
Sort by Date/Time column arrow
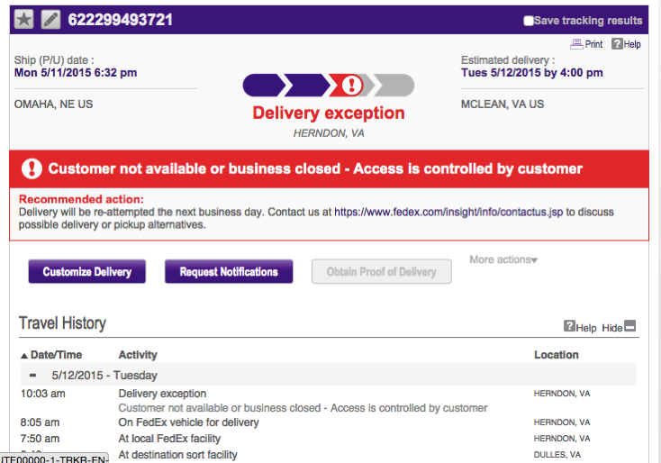(24, 355)
